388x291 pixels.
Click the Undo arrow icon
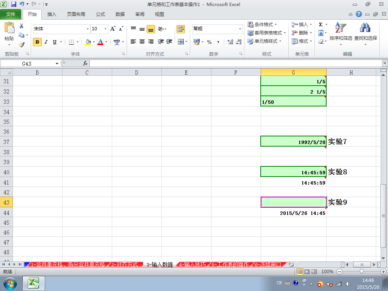[x=22, y=4]
